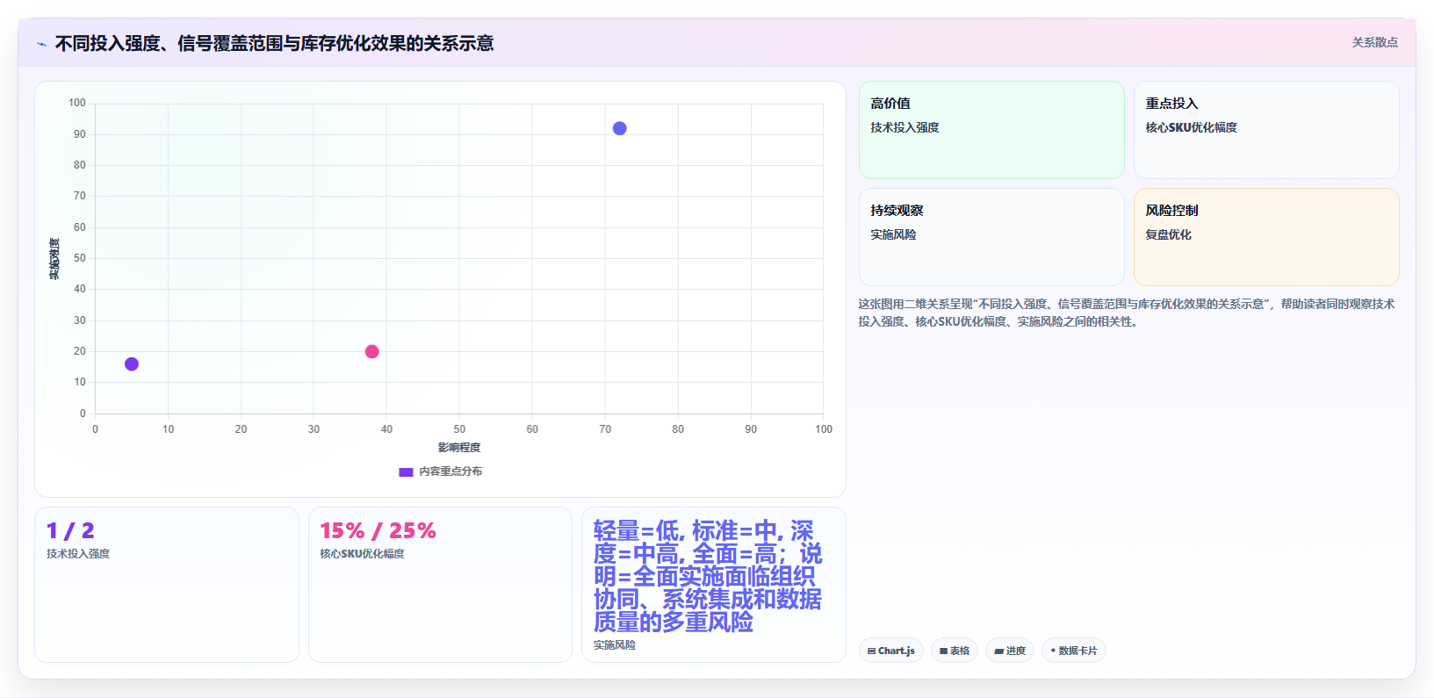Click the 实施风险 label in the bottom metric card
The width and height of the screenshot is (1434, 698).
(x=615, y=645)
